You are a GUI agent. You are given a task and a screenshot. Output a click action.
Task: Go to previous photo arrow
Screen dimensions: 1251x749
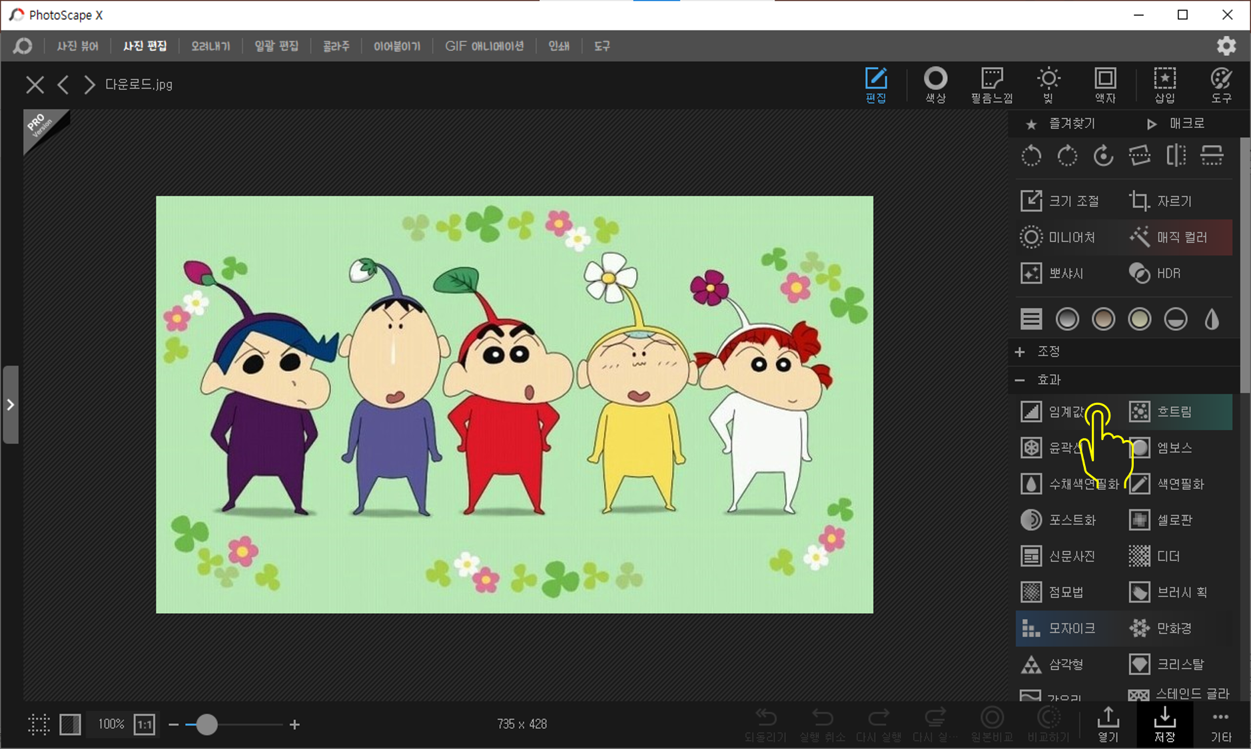(63, 85)
